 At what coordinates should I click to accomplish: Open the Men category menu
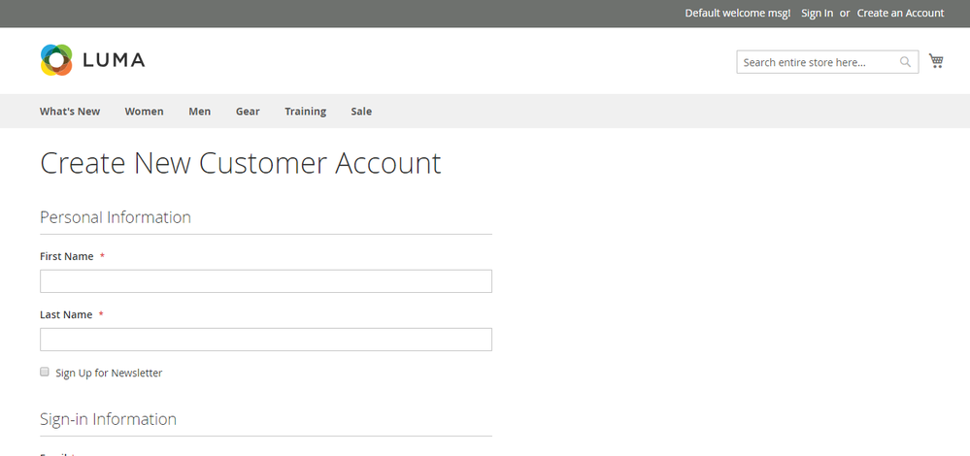(x=199, y=112)
